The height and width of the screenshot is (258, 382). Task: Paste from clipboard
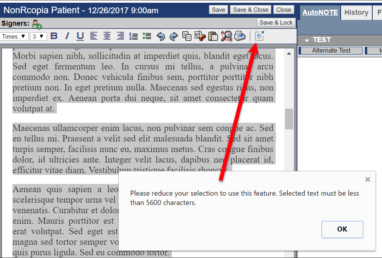[x=213, y=36]
